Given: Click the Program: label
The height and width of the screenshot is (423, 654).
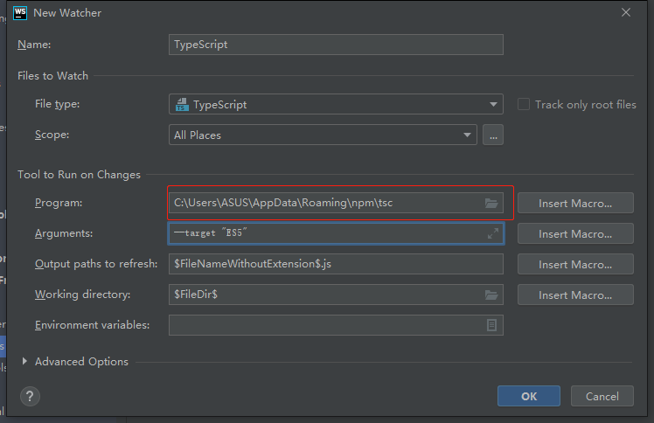Looking at the screenshot, I should point(59,203).
